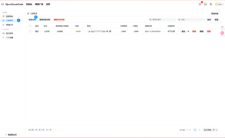
Task: Copy the token key with copy icon
Action: pyautogui.click(x=110, y=31)
